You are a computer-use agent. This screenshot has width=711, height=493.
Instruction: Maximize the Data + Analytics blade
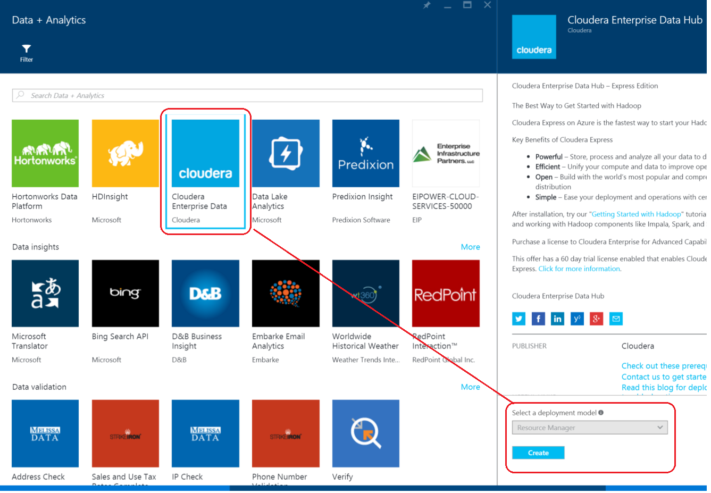pos(467,5)
